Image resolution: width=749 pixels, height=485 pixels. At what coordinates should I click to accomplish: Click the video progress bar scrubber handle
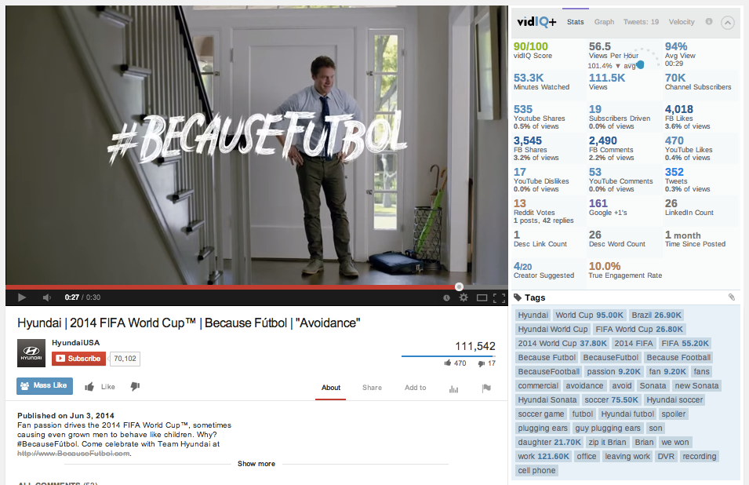[x=459, y=286]
